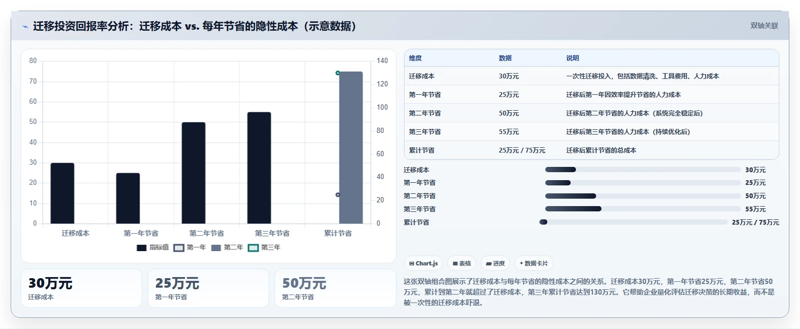
Task: Click the lightning icon beside the title
Action: click(25, 26)
